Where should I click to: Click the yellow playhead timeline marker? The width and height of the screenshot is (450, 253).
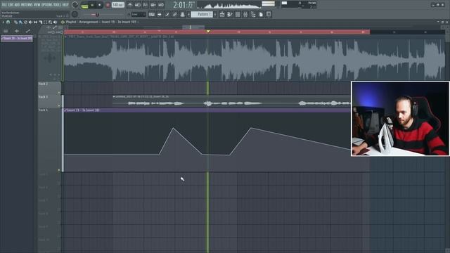coord(208,31)
